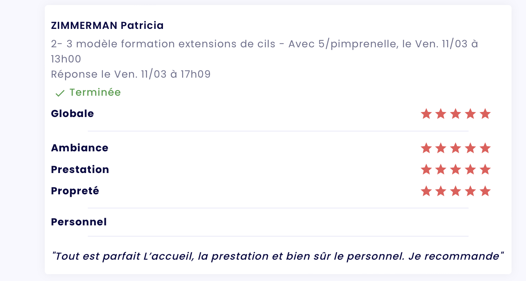Click the Globale rating label
The image size is (526, 281).
[72, 114]
